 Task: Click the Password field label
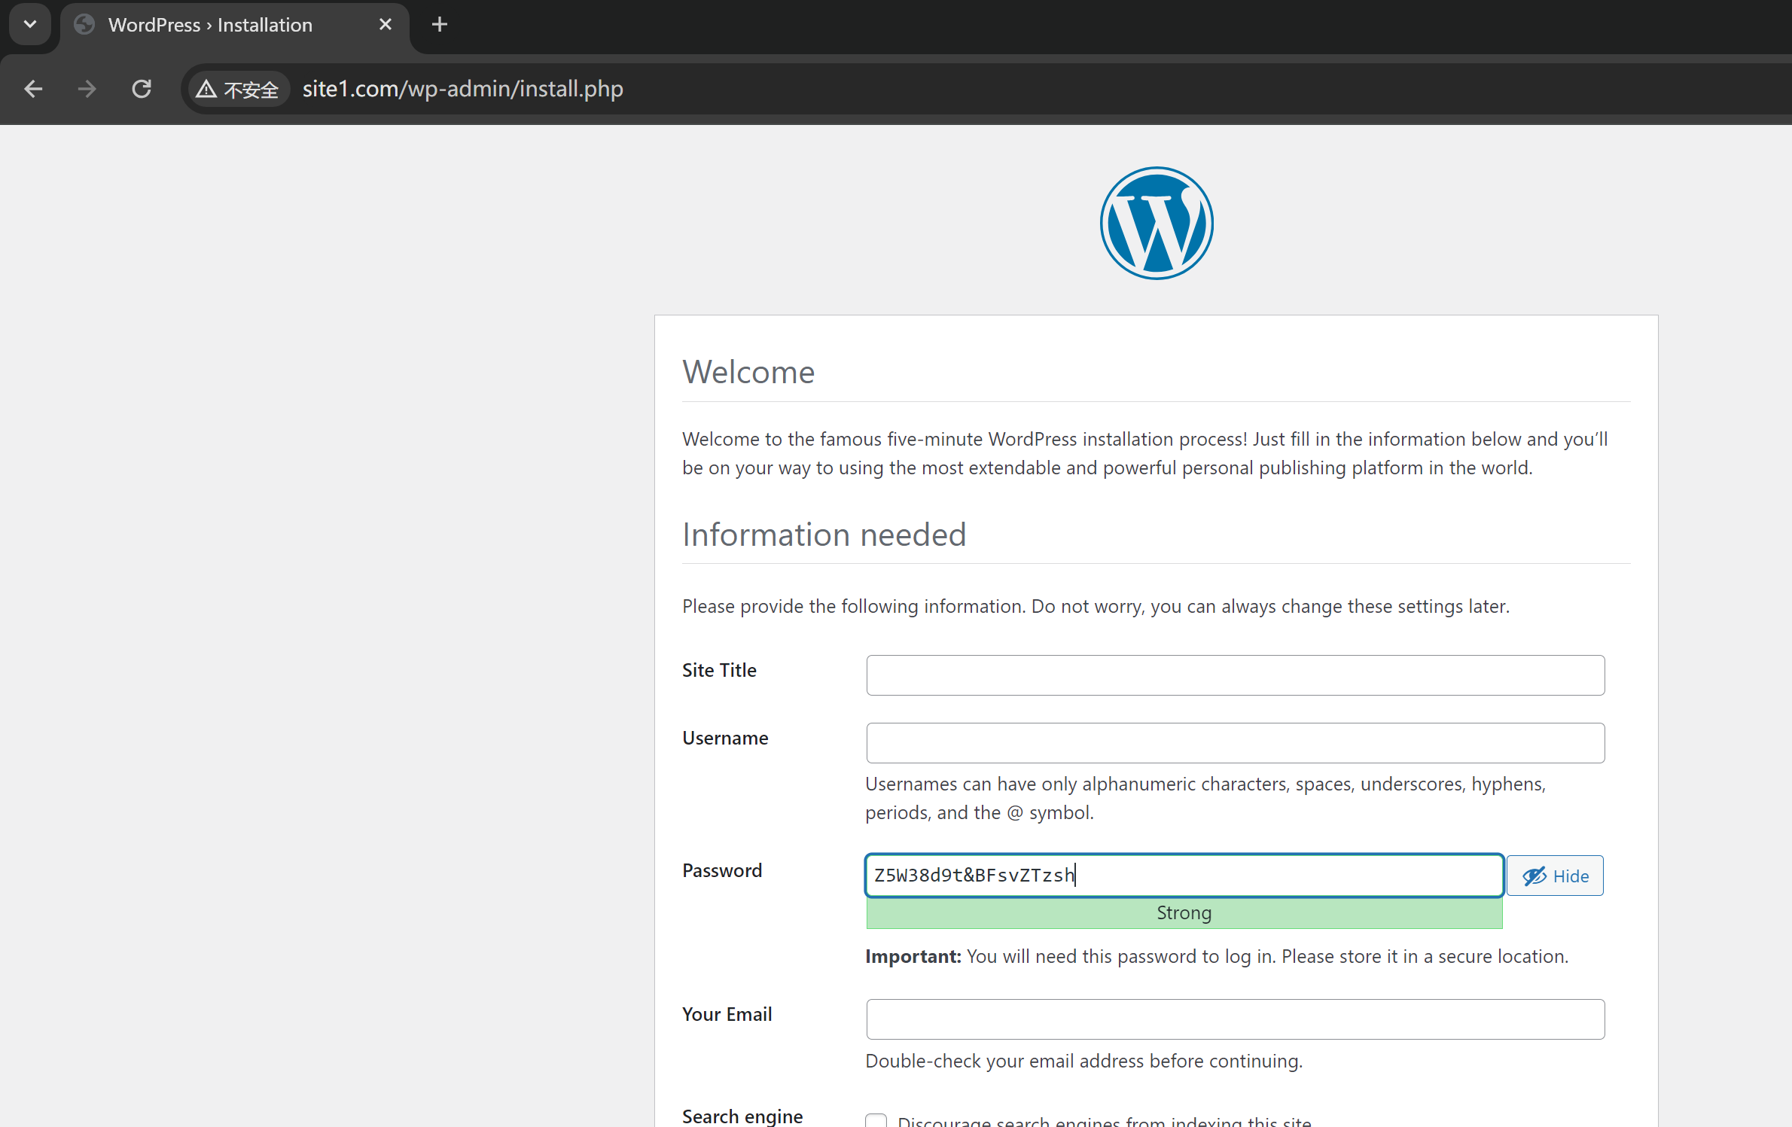click(721, 870)
